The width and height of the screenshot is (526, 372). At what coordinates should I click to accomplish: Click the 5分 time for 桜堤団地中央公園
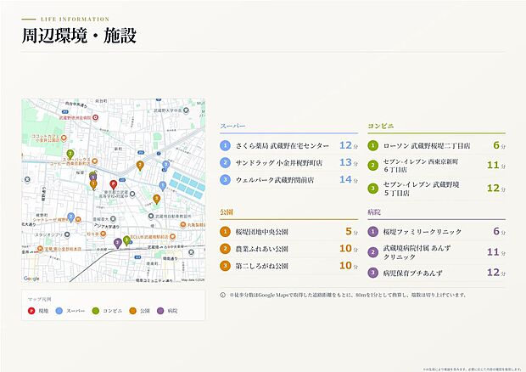351,231
